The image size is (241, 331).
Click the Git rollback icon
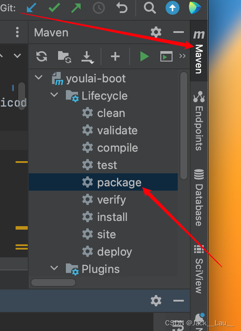[x=122, y=8]
